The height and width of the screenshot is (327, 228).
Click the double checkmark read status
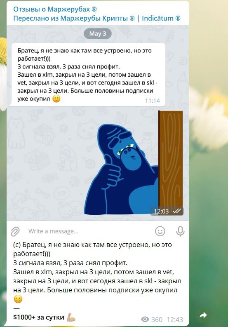(x=177, y=211)
